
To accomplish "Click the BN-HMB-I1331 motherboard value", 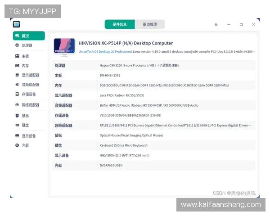I will 110,75.
